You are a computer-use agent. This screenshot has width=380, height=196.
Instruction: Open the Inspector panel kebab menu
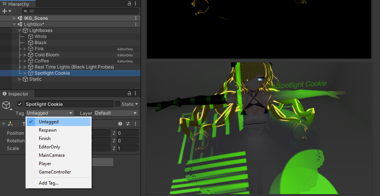pyautogui.click(x=135, y=93)
